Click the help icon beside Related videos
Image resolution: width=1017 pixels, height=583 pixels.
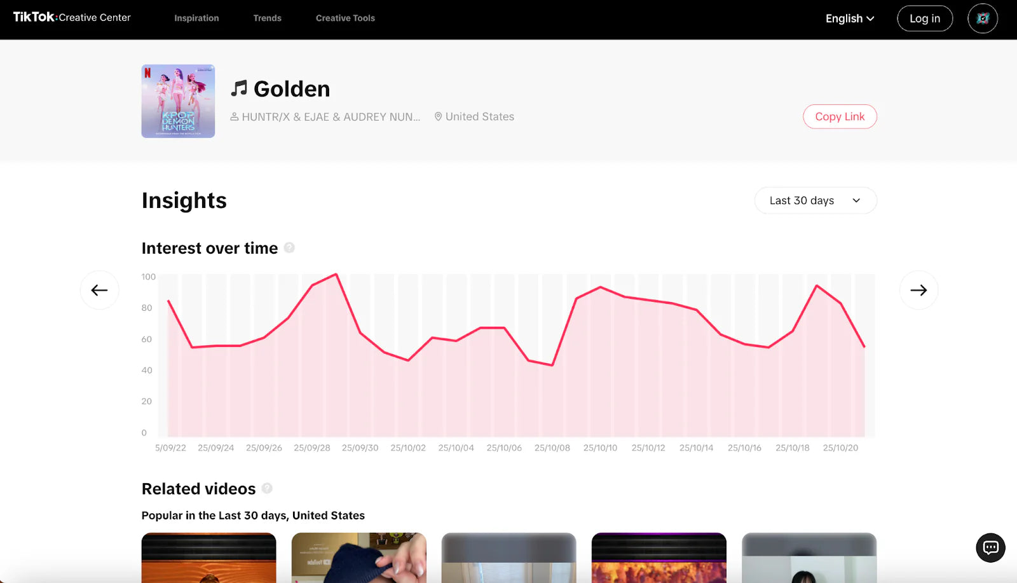click(x=267, y=488)
